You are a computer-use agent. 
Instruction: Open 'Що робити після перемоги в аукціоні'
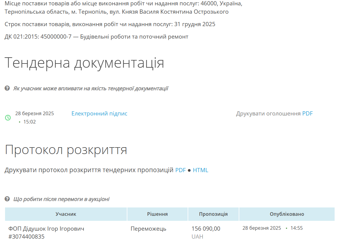(61, 199)
